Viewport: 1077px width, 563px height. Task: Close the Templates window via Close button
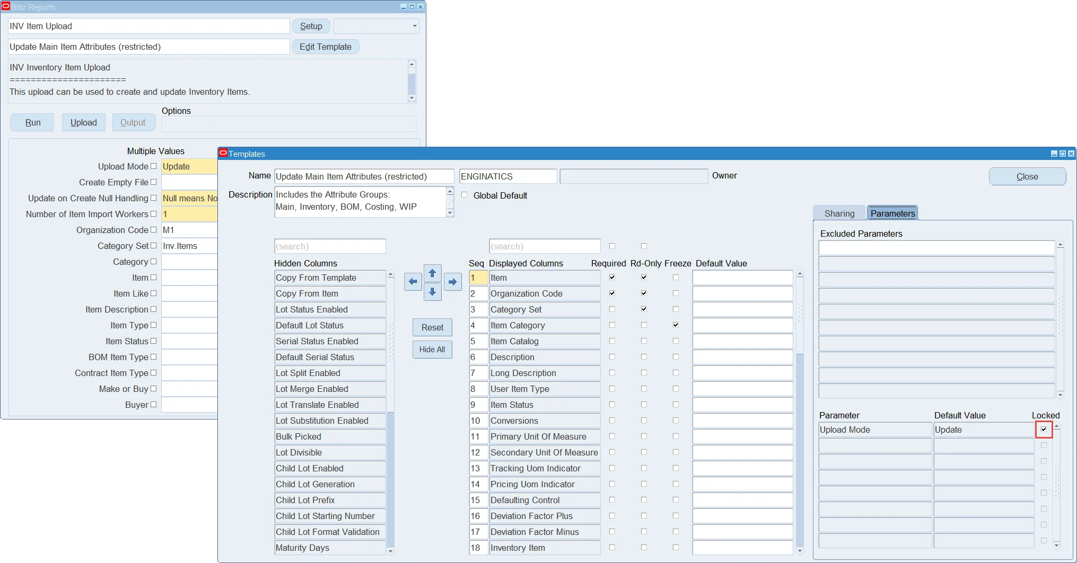[1027, 176]
